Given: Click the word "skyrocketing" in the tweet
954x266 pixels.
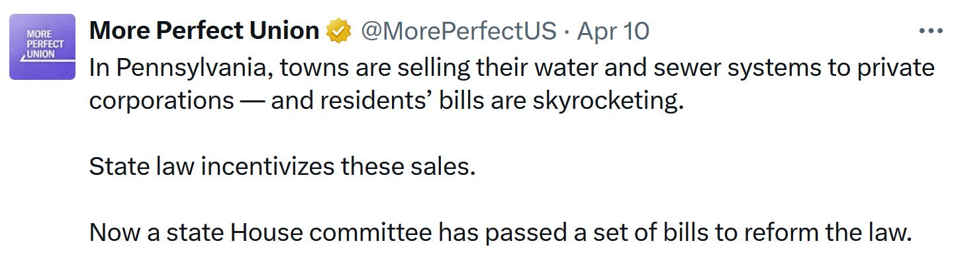Looking at the screenshot, I should pyautogui.click(x=606, y=101).
